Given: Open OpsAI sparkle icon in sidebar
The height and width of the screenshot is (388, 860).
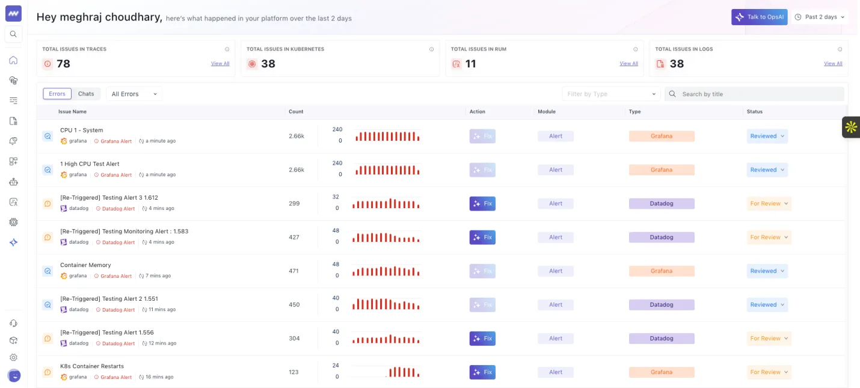Looking at the screenshot, I should tap(13, 242).
